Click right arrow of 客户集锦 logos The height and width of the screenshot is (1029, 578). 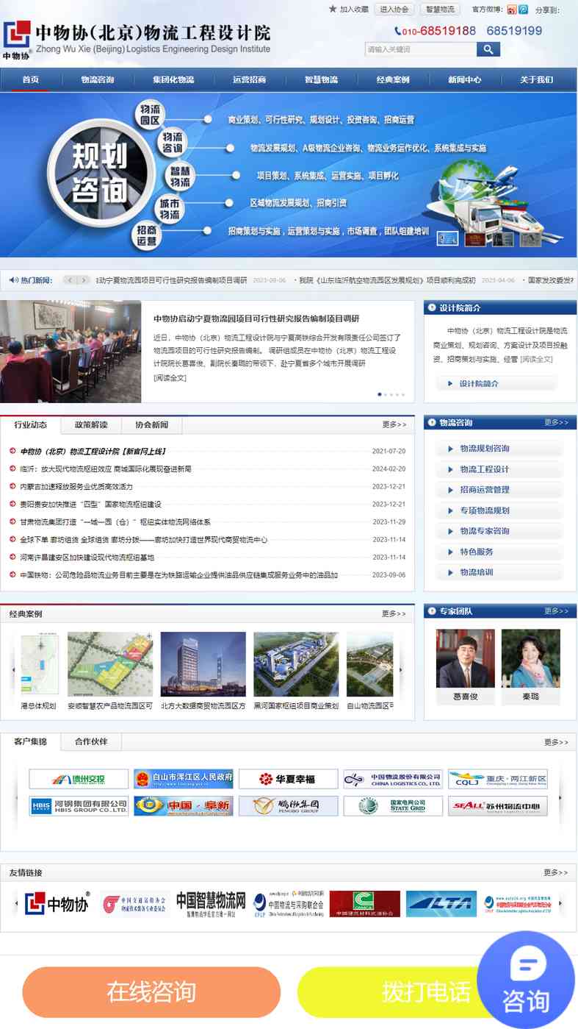560,797
